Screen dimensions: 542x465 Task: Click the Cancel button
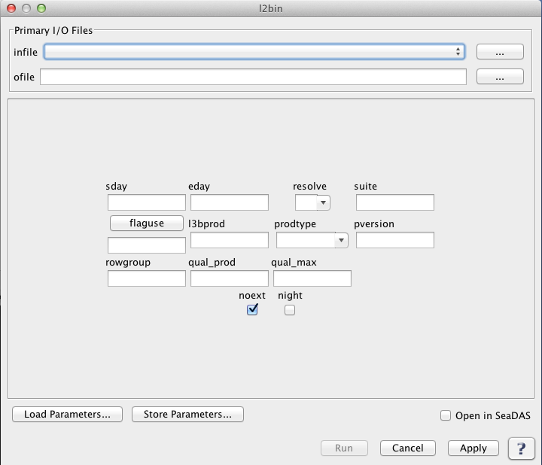pyautogui.click(x=408, y=448)
